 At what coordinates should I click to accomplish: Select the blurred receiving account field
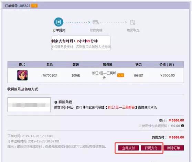[x=29, y=105]
